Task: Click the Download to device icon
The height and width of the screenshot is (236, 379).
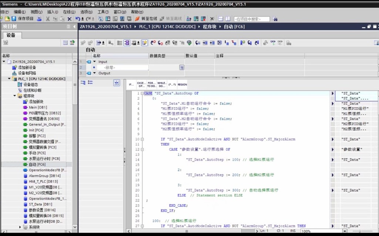Action: 108,18
